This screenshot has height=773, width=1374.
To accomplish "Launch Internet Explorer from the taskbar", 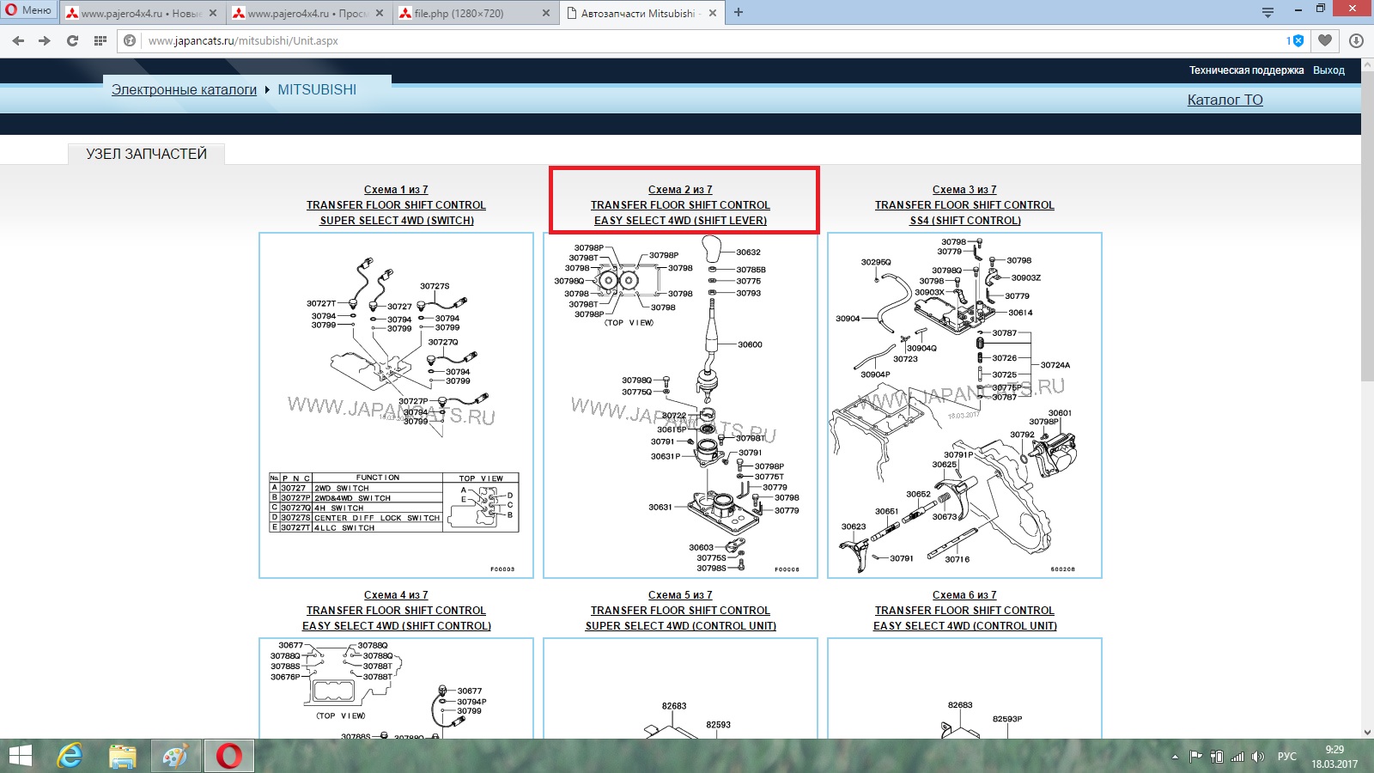I will (x=70, y=756).
